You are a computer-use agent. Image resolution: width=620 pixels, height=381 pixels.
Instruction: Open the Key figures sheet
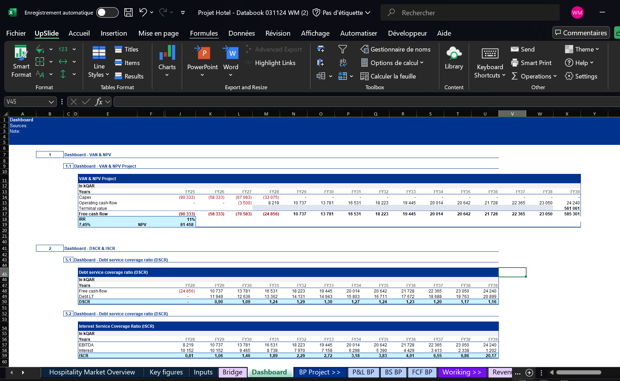[166, 372]
